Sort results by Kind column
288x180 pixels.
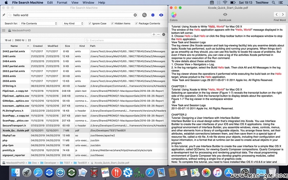[82, 46]
